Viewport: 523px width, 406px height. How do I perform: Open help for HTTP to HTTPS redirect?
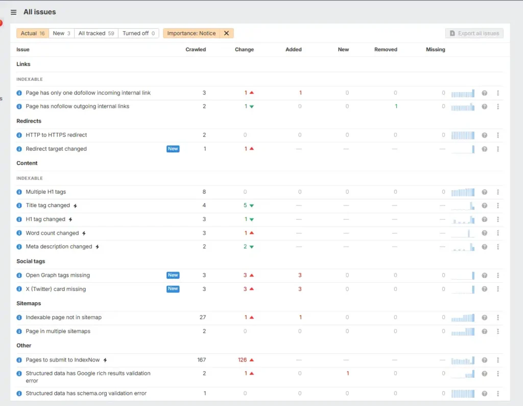coord(484,135)
